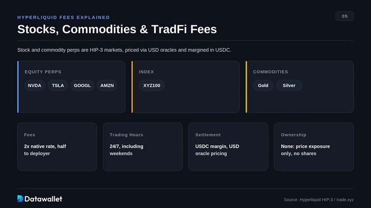Image resolution: width=371 pixels, height=208 pixels.
Task: Choose the GOOGL ticker pill
Action: point(82,85)
